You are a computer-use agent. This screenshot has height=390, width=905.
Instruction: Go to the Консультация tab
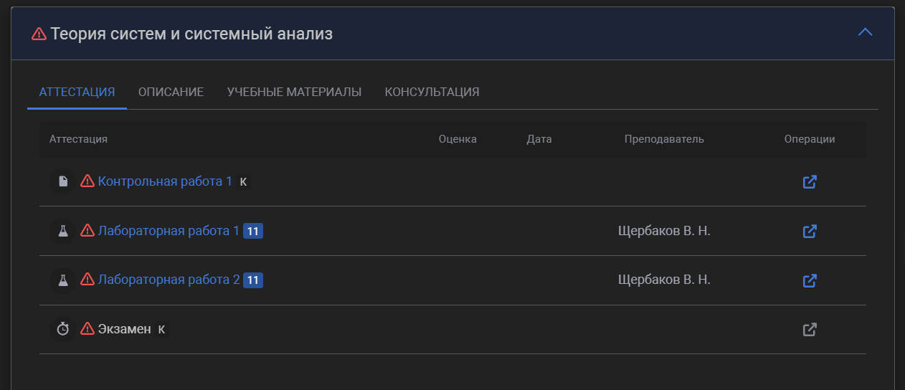tap(432, 92)
